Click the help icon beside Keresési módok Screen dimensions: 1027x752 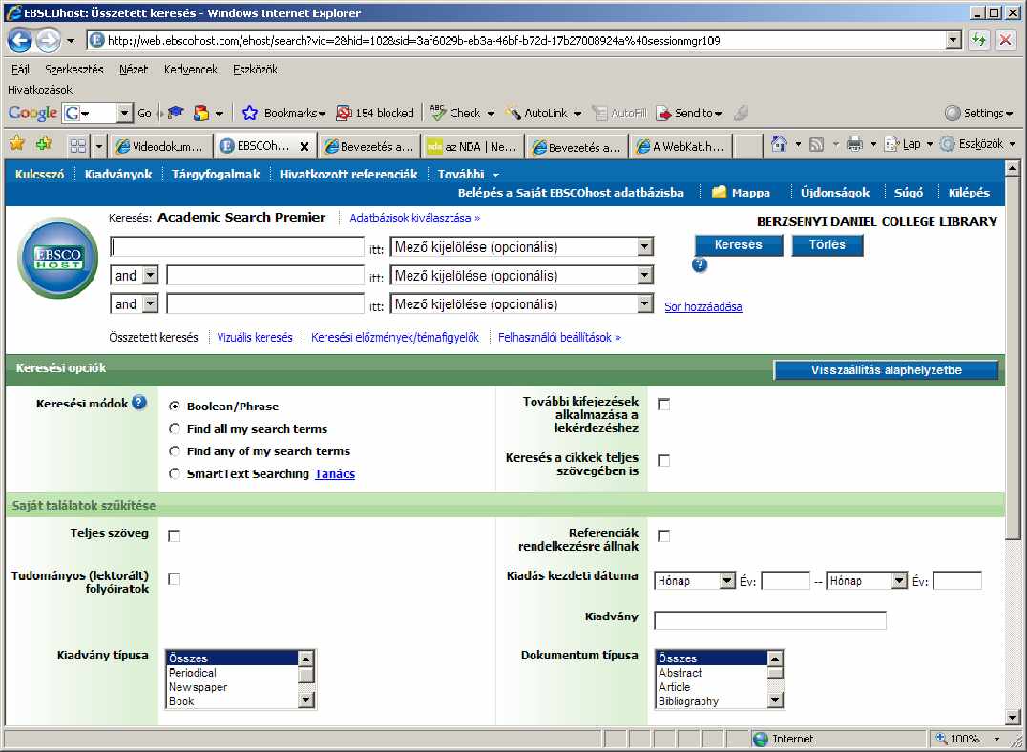[139, 402]
